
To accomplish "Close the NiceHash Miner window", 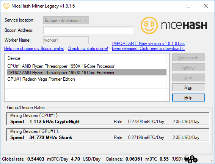I will tap(206, 6).
